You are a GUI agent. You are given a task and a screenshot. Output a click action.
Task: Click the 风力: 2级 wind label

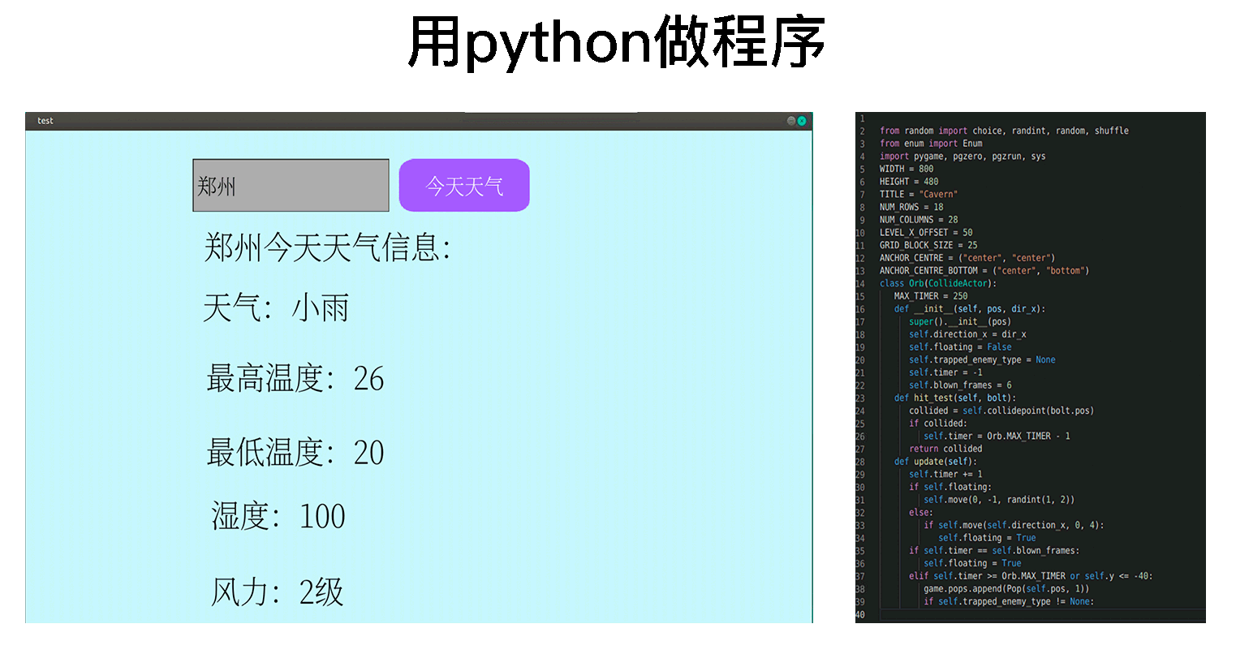click(278, 592)
